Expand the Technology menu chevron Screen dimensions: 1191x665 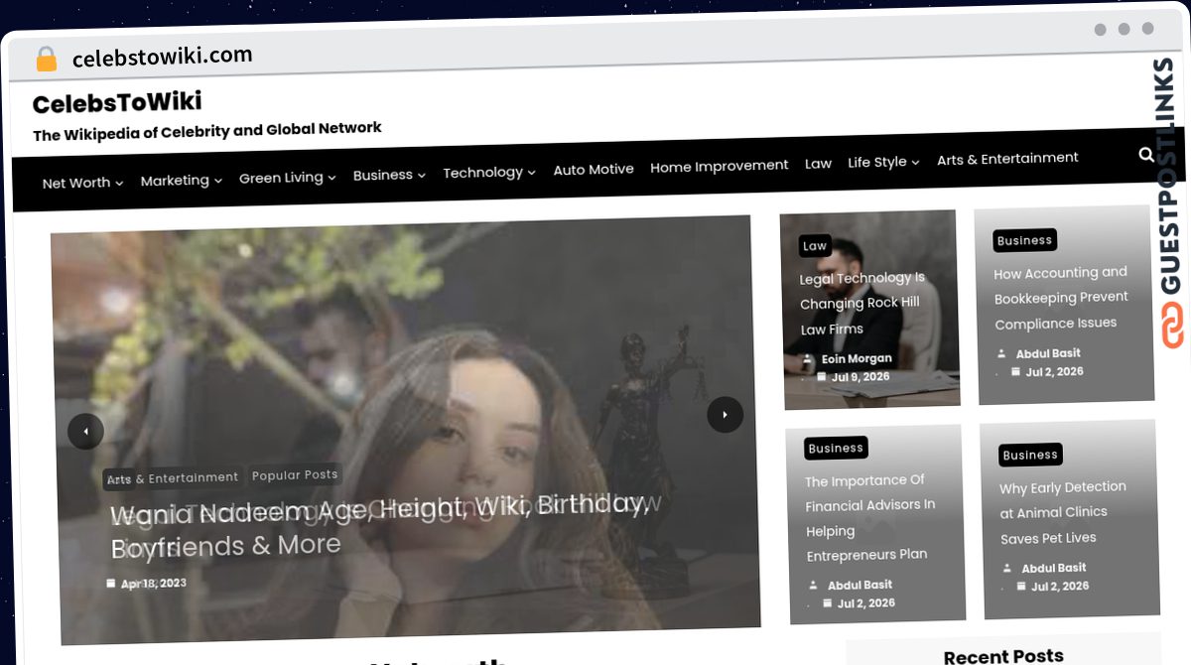(x=531, y=172)
